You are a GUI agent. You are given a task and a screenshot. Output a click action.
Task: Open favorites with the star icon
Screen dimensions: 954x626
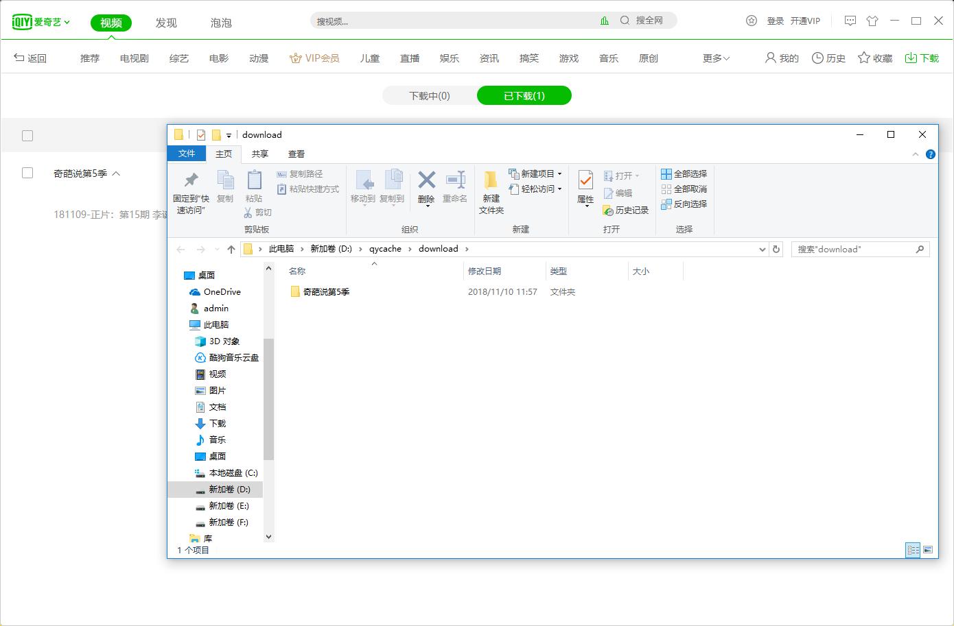tap(873, 58)
